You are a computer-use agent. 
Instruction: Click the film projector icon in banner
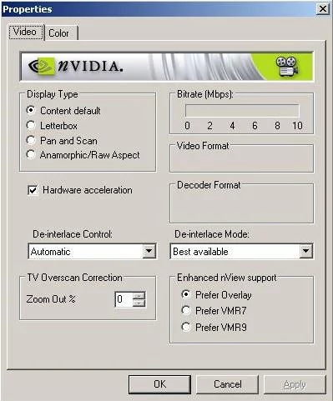(287, 66)
